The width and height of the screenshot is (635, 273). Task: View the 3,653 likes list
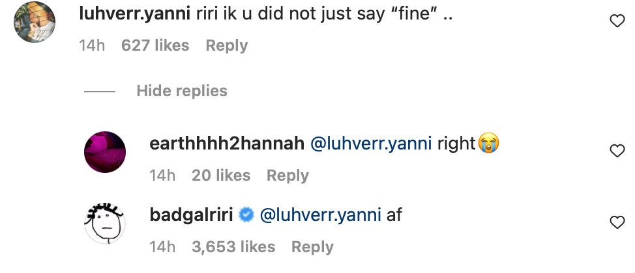[x=233, y=247]
